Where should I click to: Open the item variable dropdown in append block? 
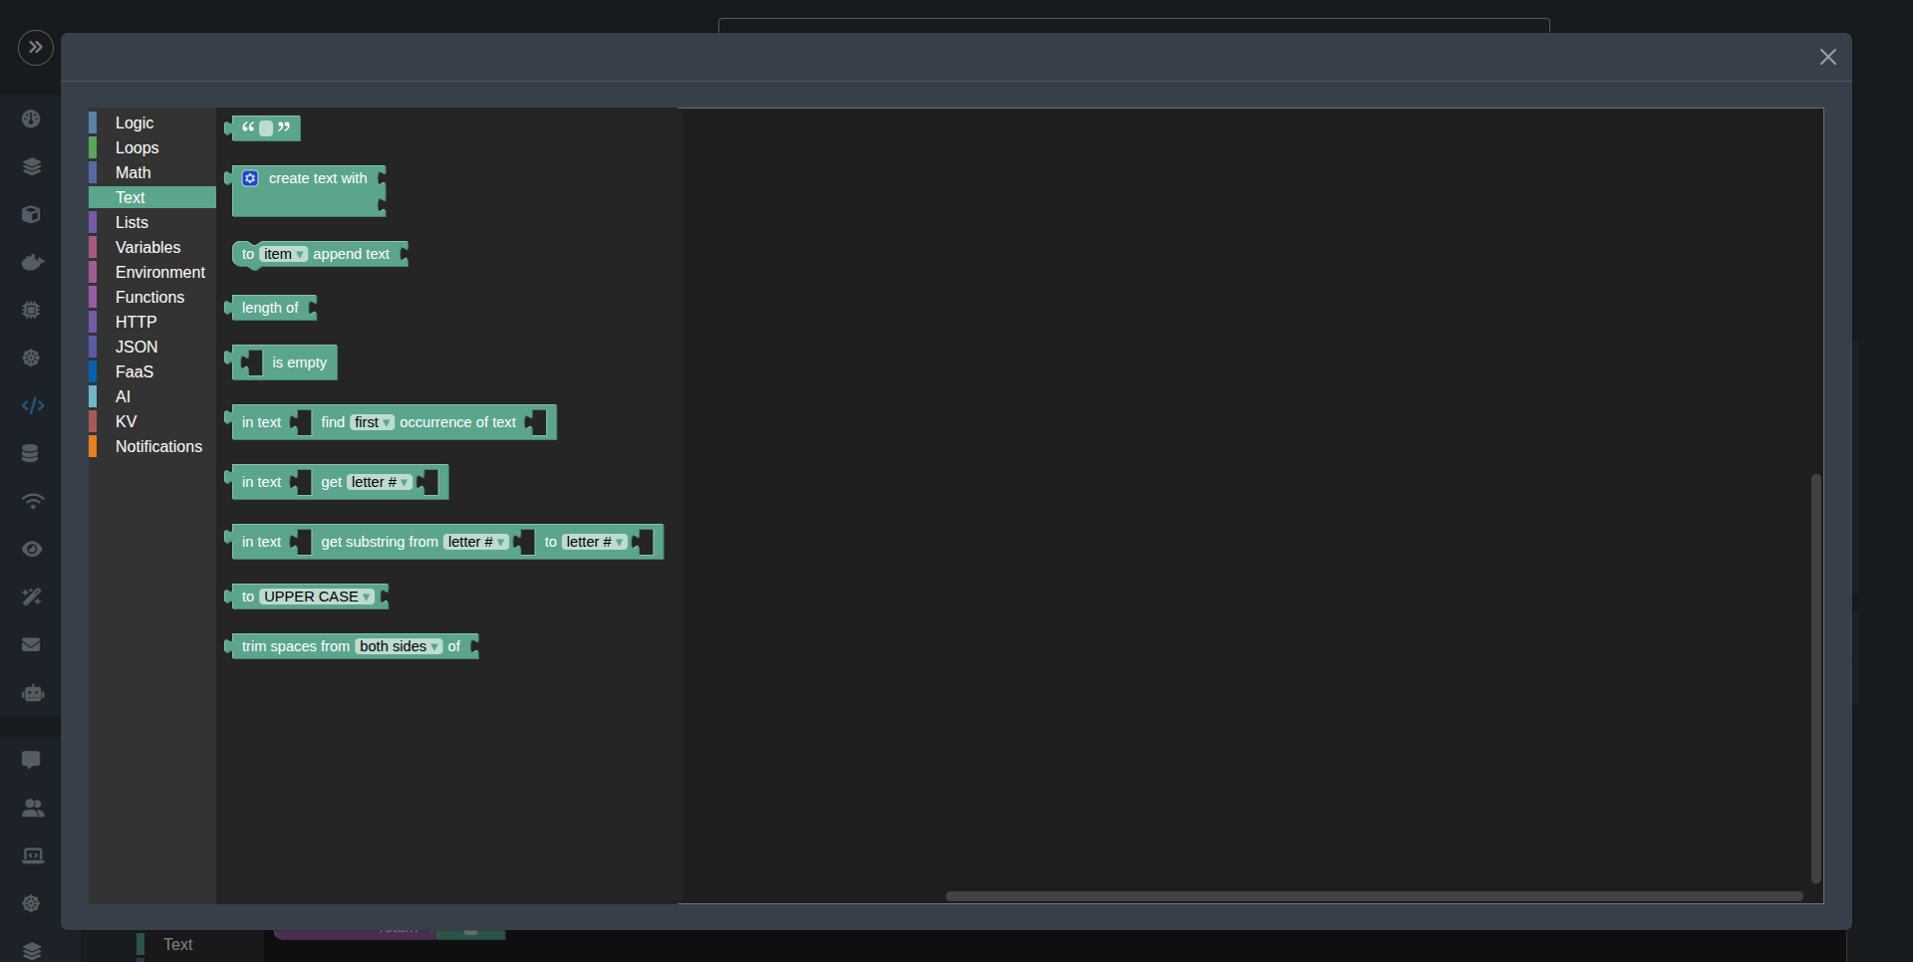point(284,254)
